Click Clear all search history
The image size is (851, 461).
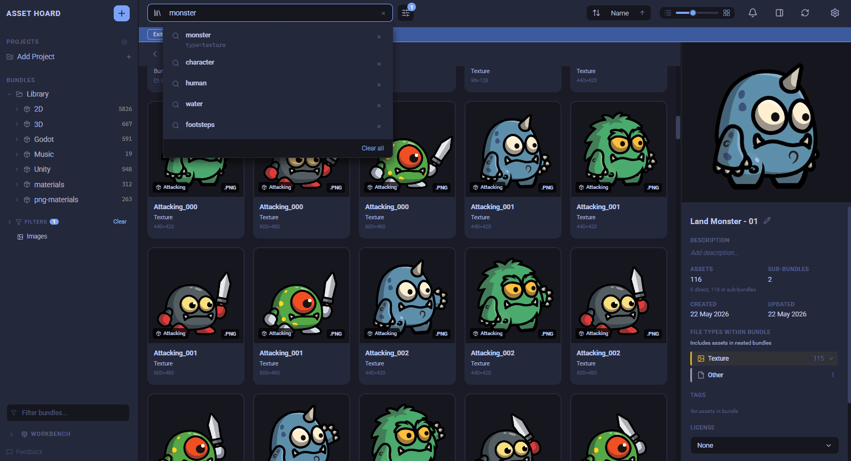[x=373, y=148]
